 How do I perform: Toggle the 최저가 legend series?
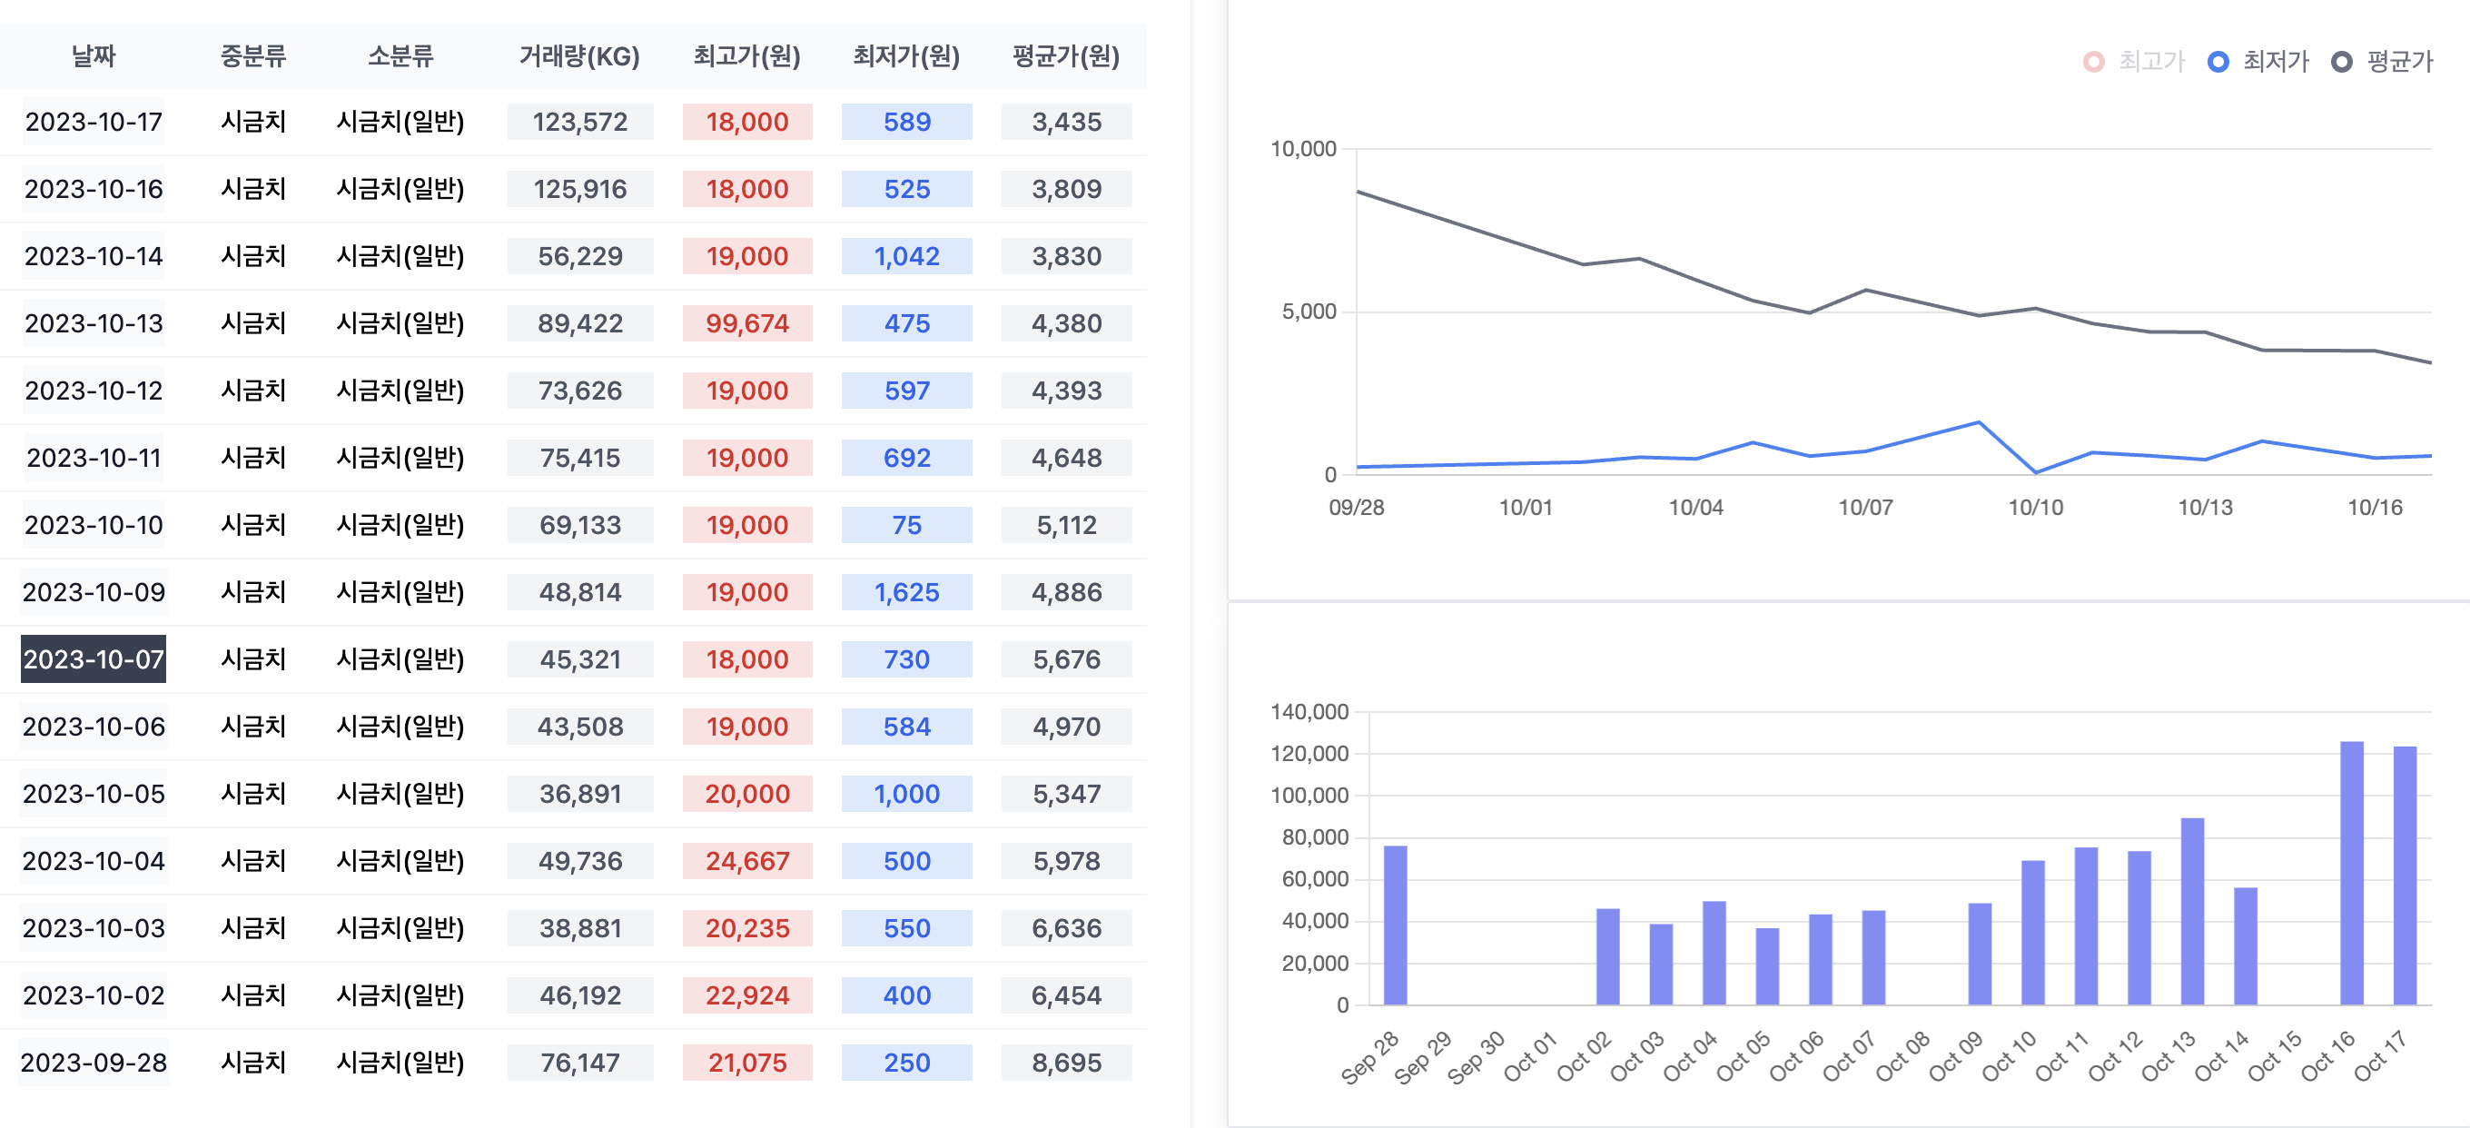2258,62
